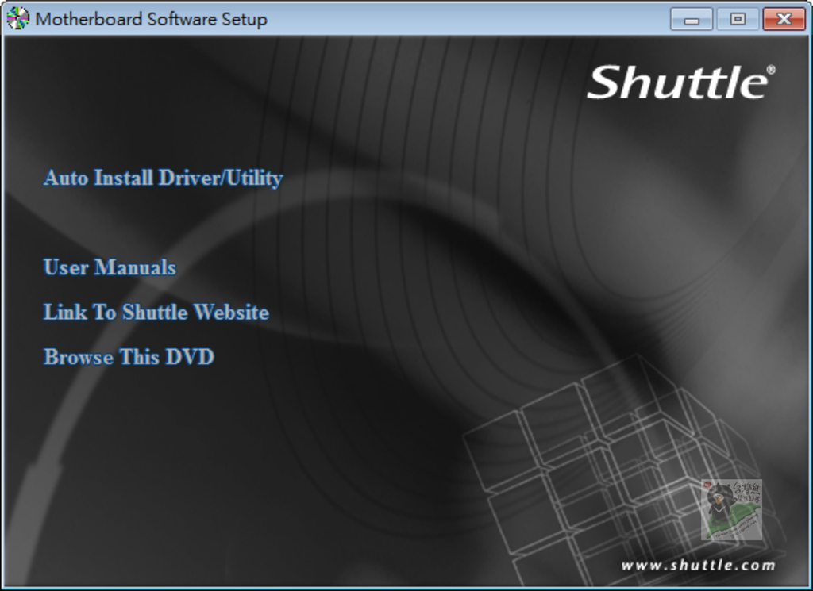Minimize the Motherboard Software Setup window
This screenshot has height=591, width=813.
[x=692, y=19]
